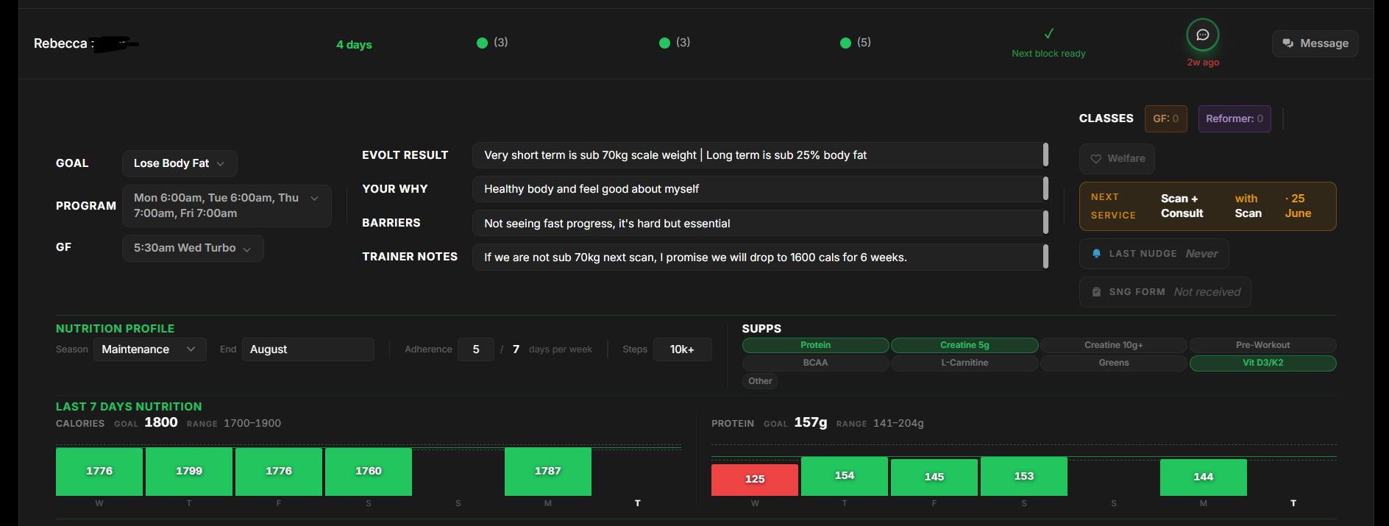Viewport: 1389px width, 526px height.
Task: Click the Steps field showing 10k+
Action: [x=682, y=349]
